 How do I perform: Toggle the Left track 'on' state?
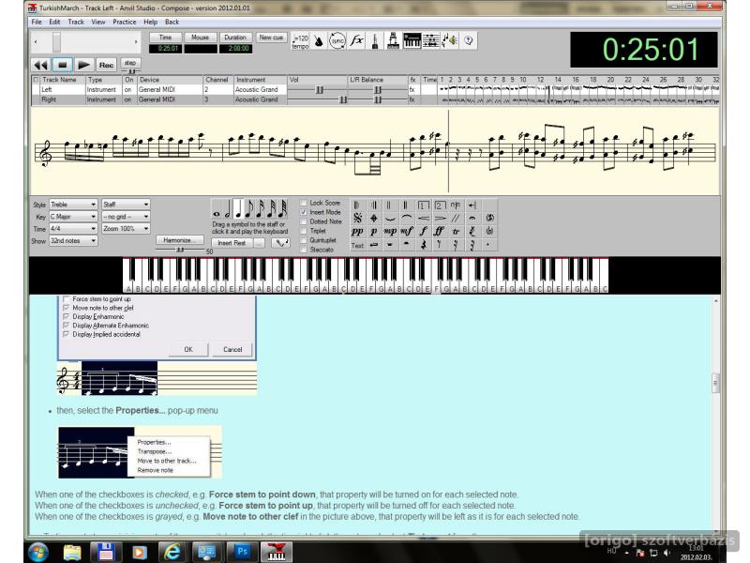click(128, 89)
